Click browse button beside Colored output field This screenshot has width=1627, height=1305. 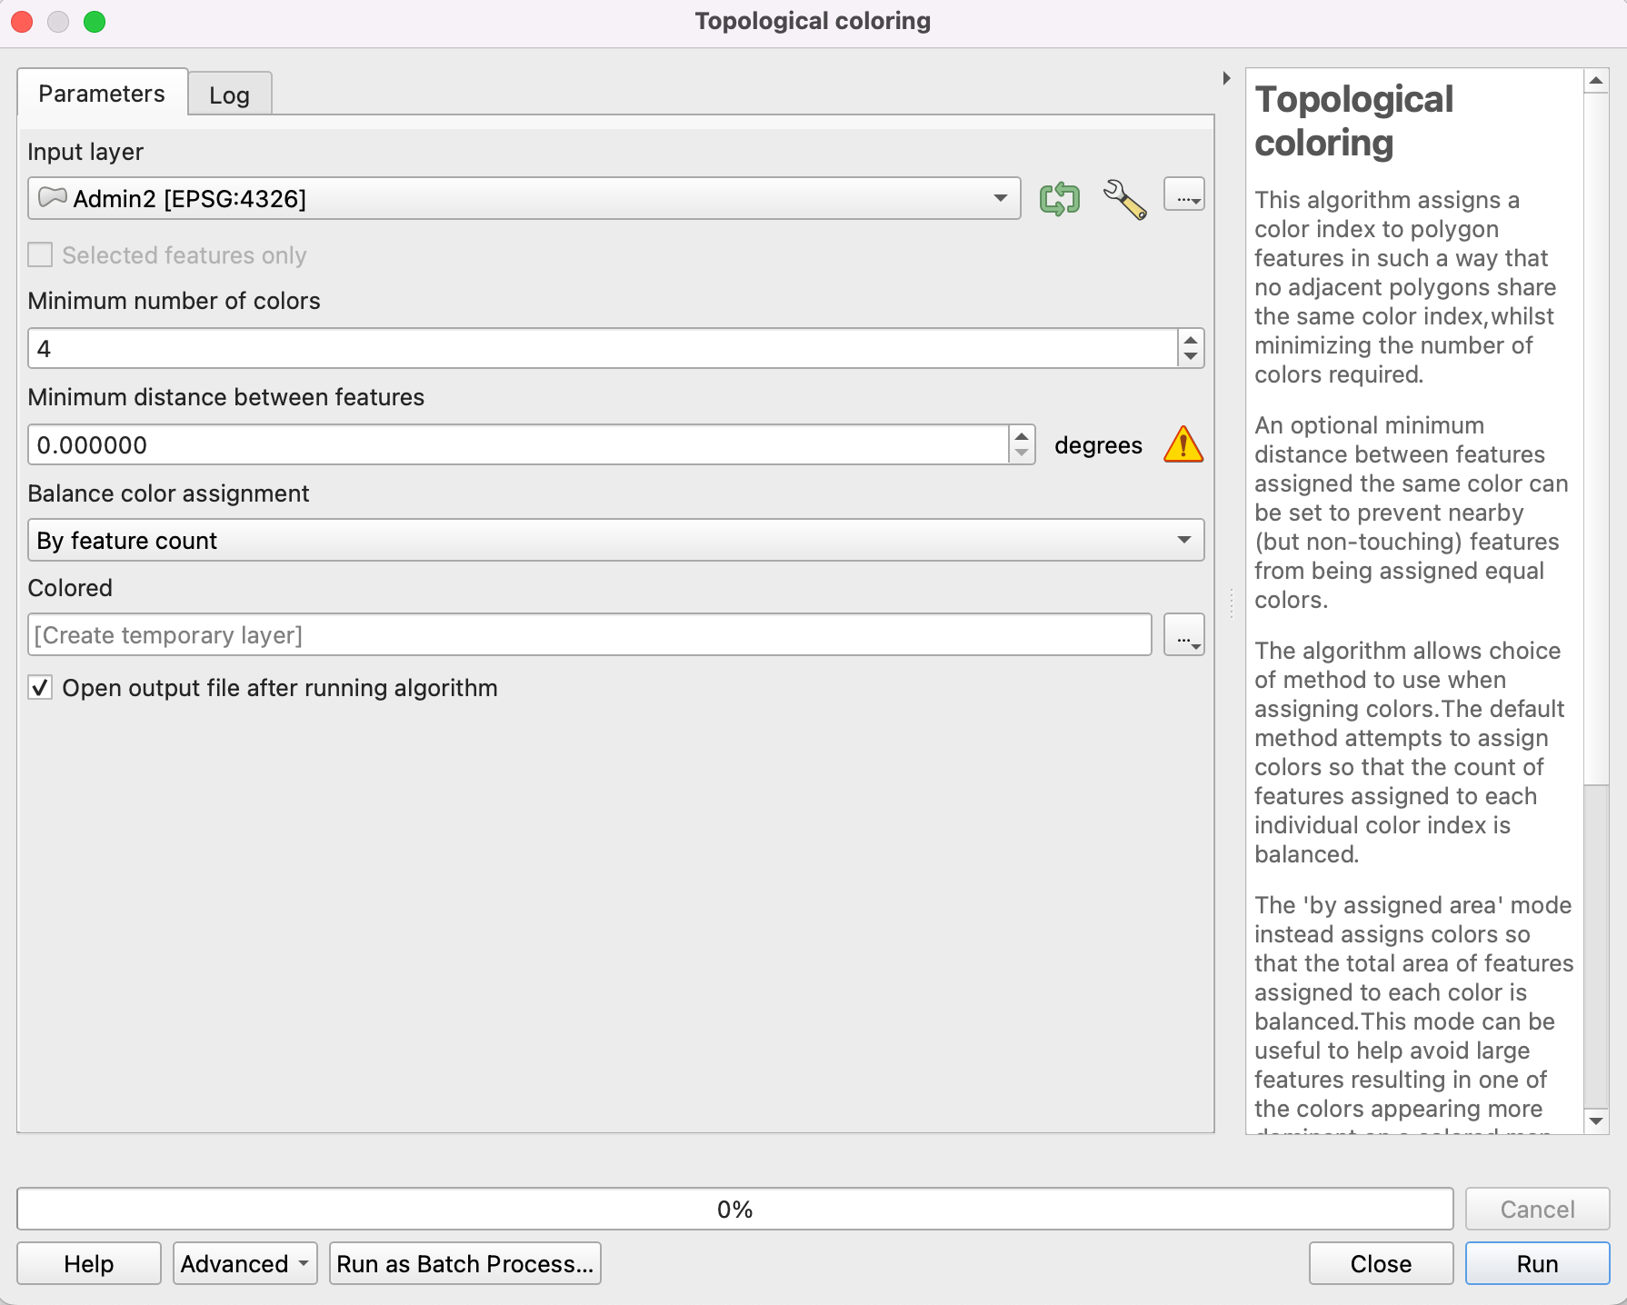(x=1183, y=634)
